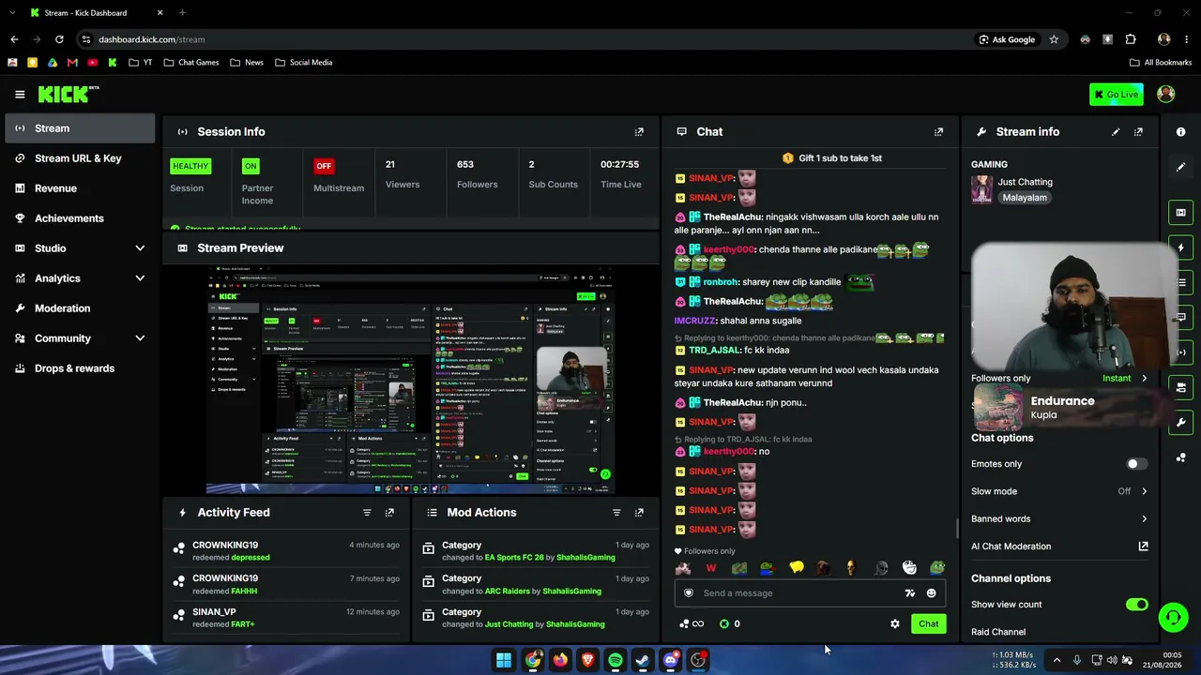This screenshot has width=1201, height=675.
Task: Click the lightning bolt quick action icon
Action: click(x=1181, y=247)
